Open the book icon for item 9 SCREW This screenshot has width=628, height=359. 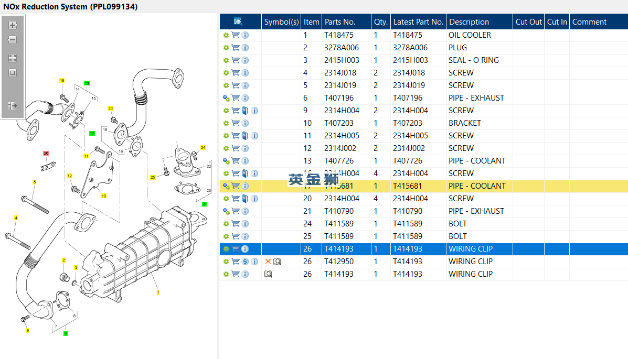click(245, 111)
